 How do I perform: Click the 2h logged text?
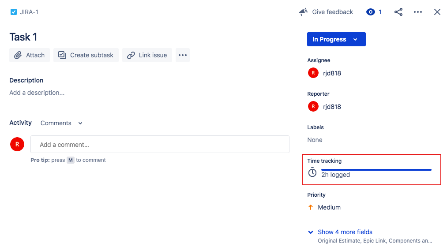[335, 175]
